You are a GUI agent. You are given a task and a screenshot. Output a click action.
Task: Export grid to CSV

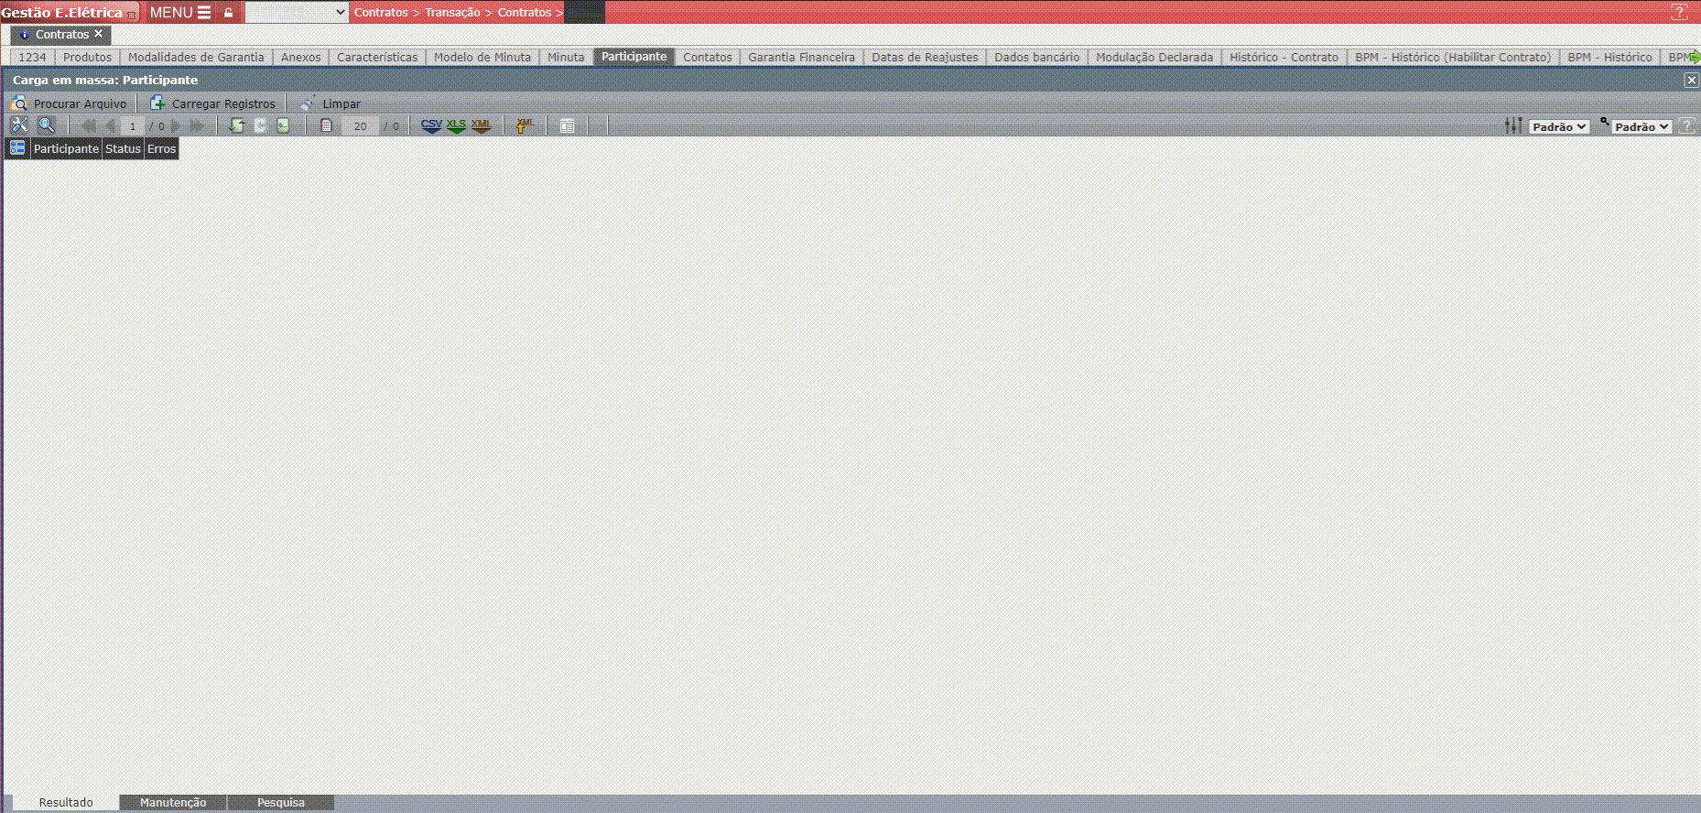[431, 125]
